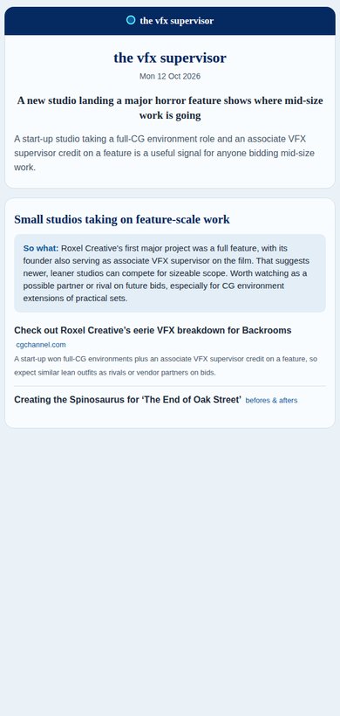The width and height of the screenshot is (340, 716).
Task: Click the small summary text mentioning 'lean outfits'
Action: [166, 366]
